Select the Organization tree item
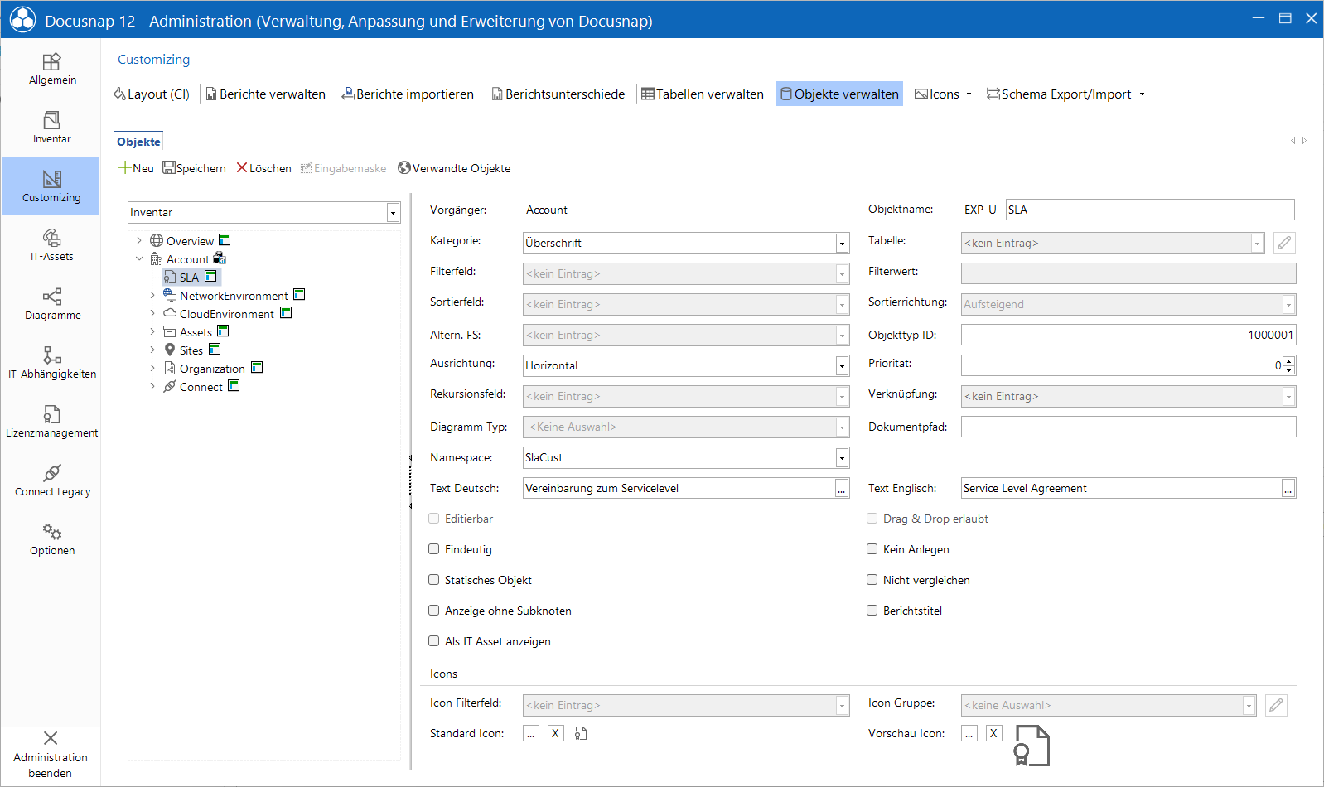Image resolution: width=1324 pixels, height=787 pixels. (x=212, y=369)
